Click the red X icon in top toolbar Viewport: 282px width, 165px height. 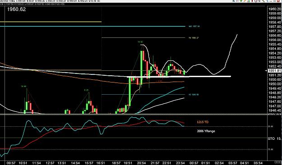click(278, 1)
